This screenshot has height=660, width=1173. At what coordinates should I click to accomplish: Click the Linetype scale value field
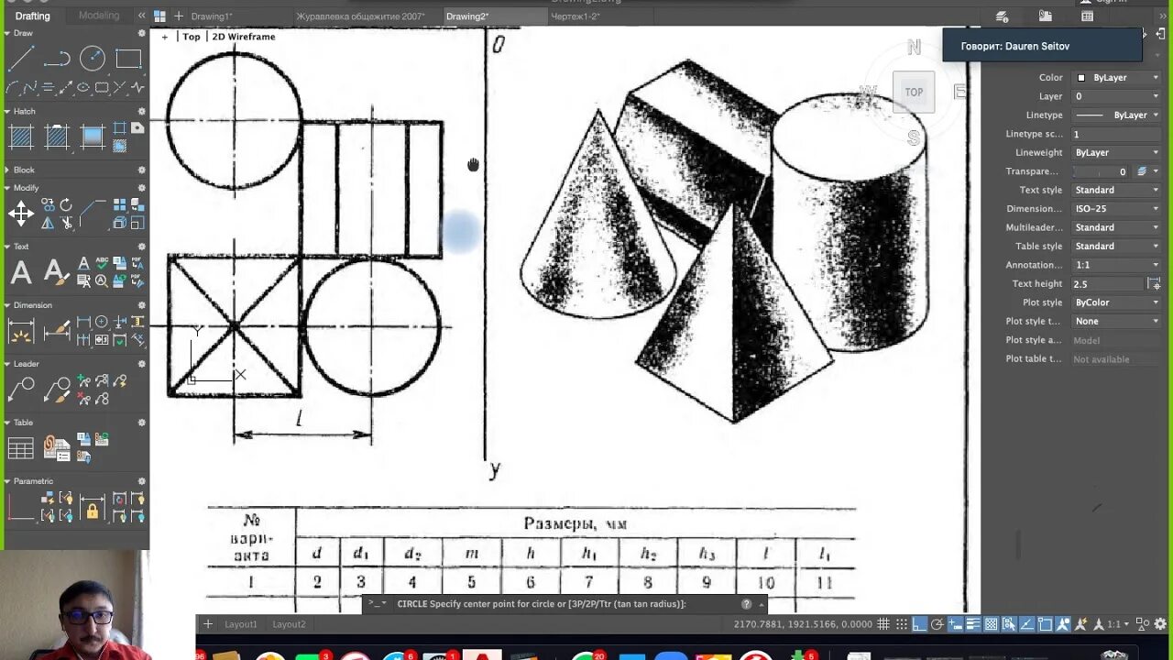coord(1117,134)
